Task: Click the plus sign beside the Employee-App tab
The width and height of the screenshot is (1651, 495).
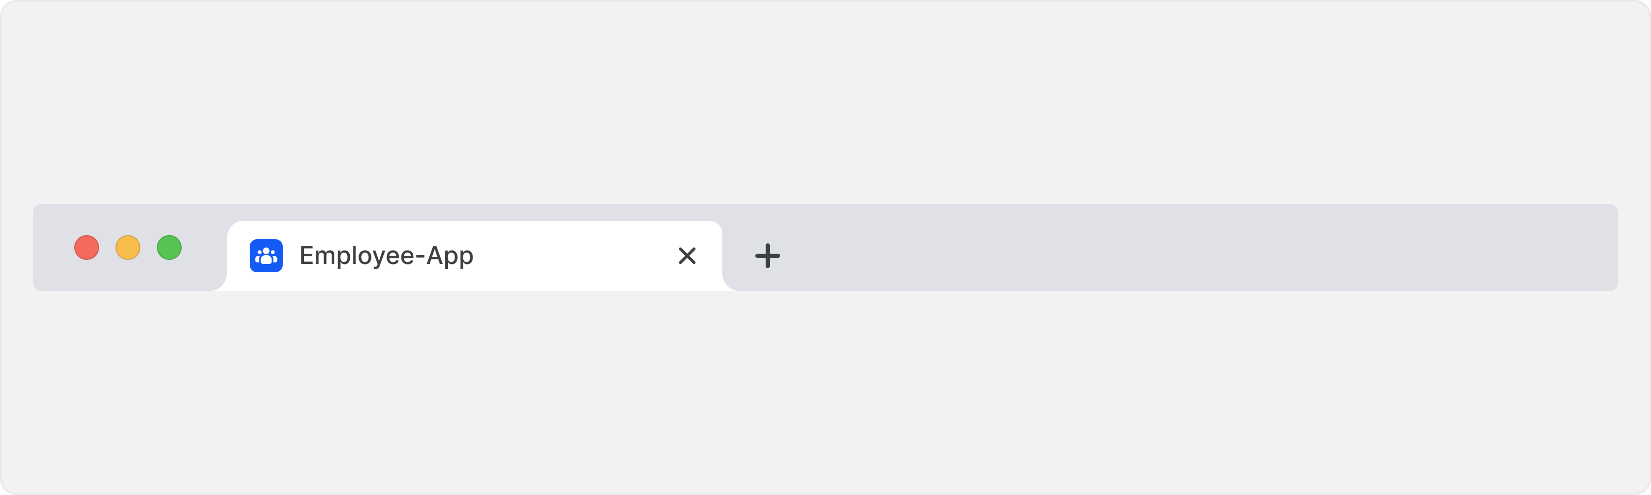Action: [767, 256]
